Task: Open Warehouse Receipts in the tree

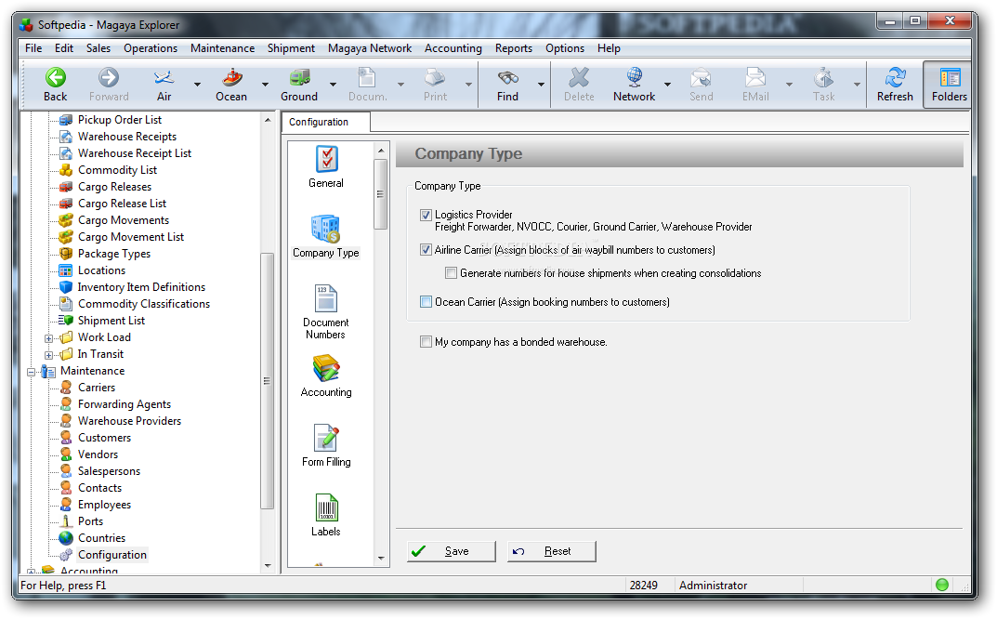Action: [127, 136]
